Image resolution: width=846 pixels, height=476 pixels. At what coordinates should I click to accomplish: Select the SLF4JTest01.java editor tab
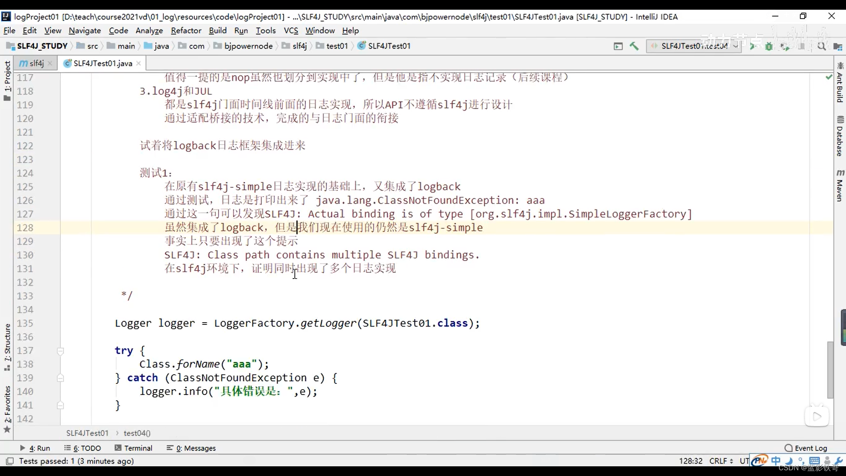click(102, 63)
